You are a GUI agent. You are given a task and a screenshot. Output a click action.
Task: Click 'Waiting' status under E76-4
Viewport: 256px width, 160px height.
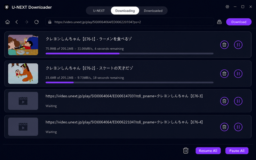pos(51,132)
